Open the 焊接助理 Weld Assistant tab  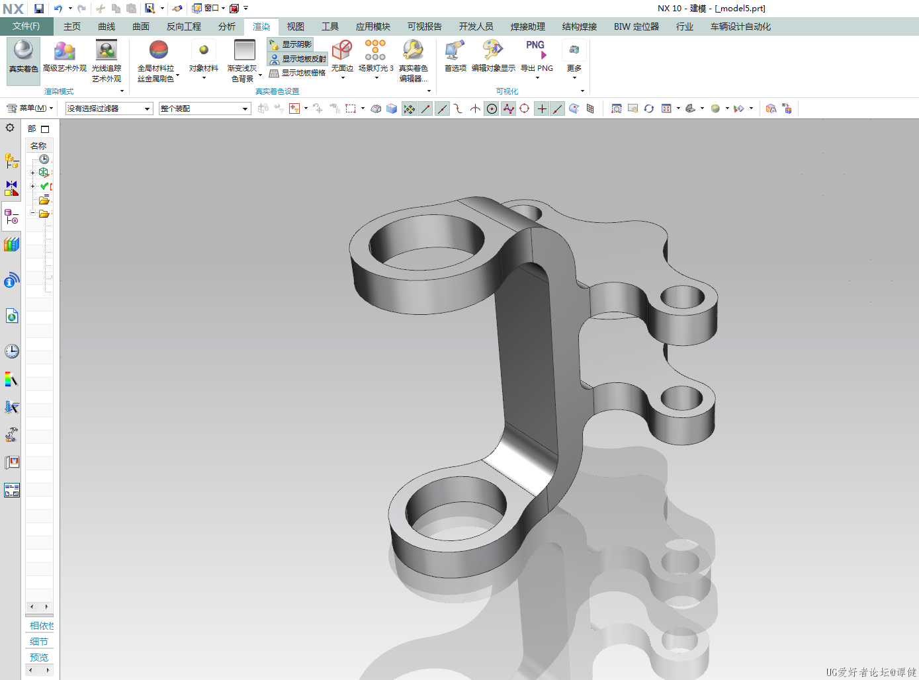click(x=528, y=26)
